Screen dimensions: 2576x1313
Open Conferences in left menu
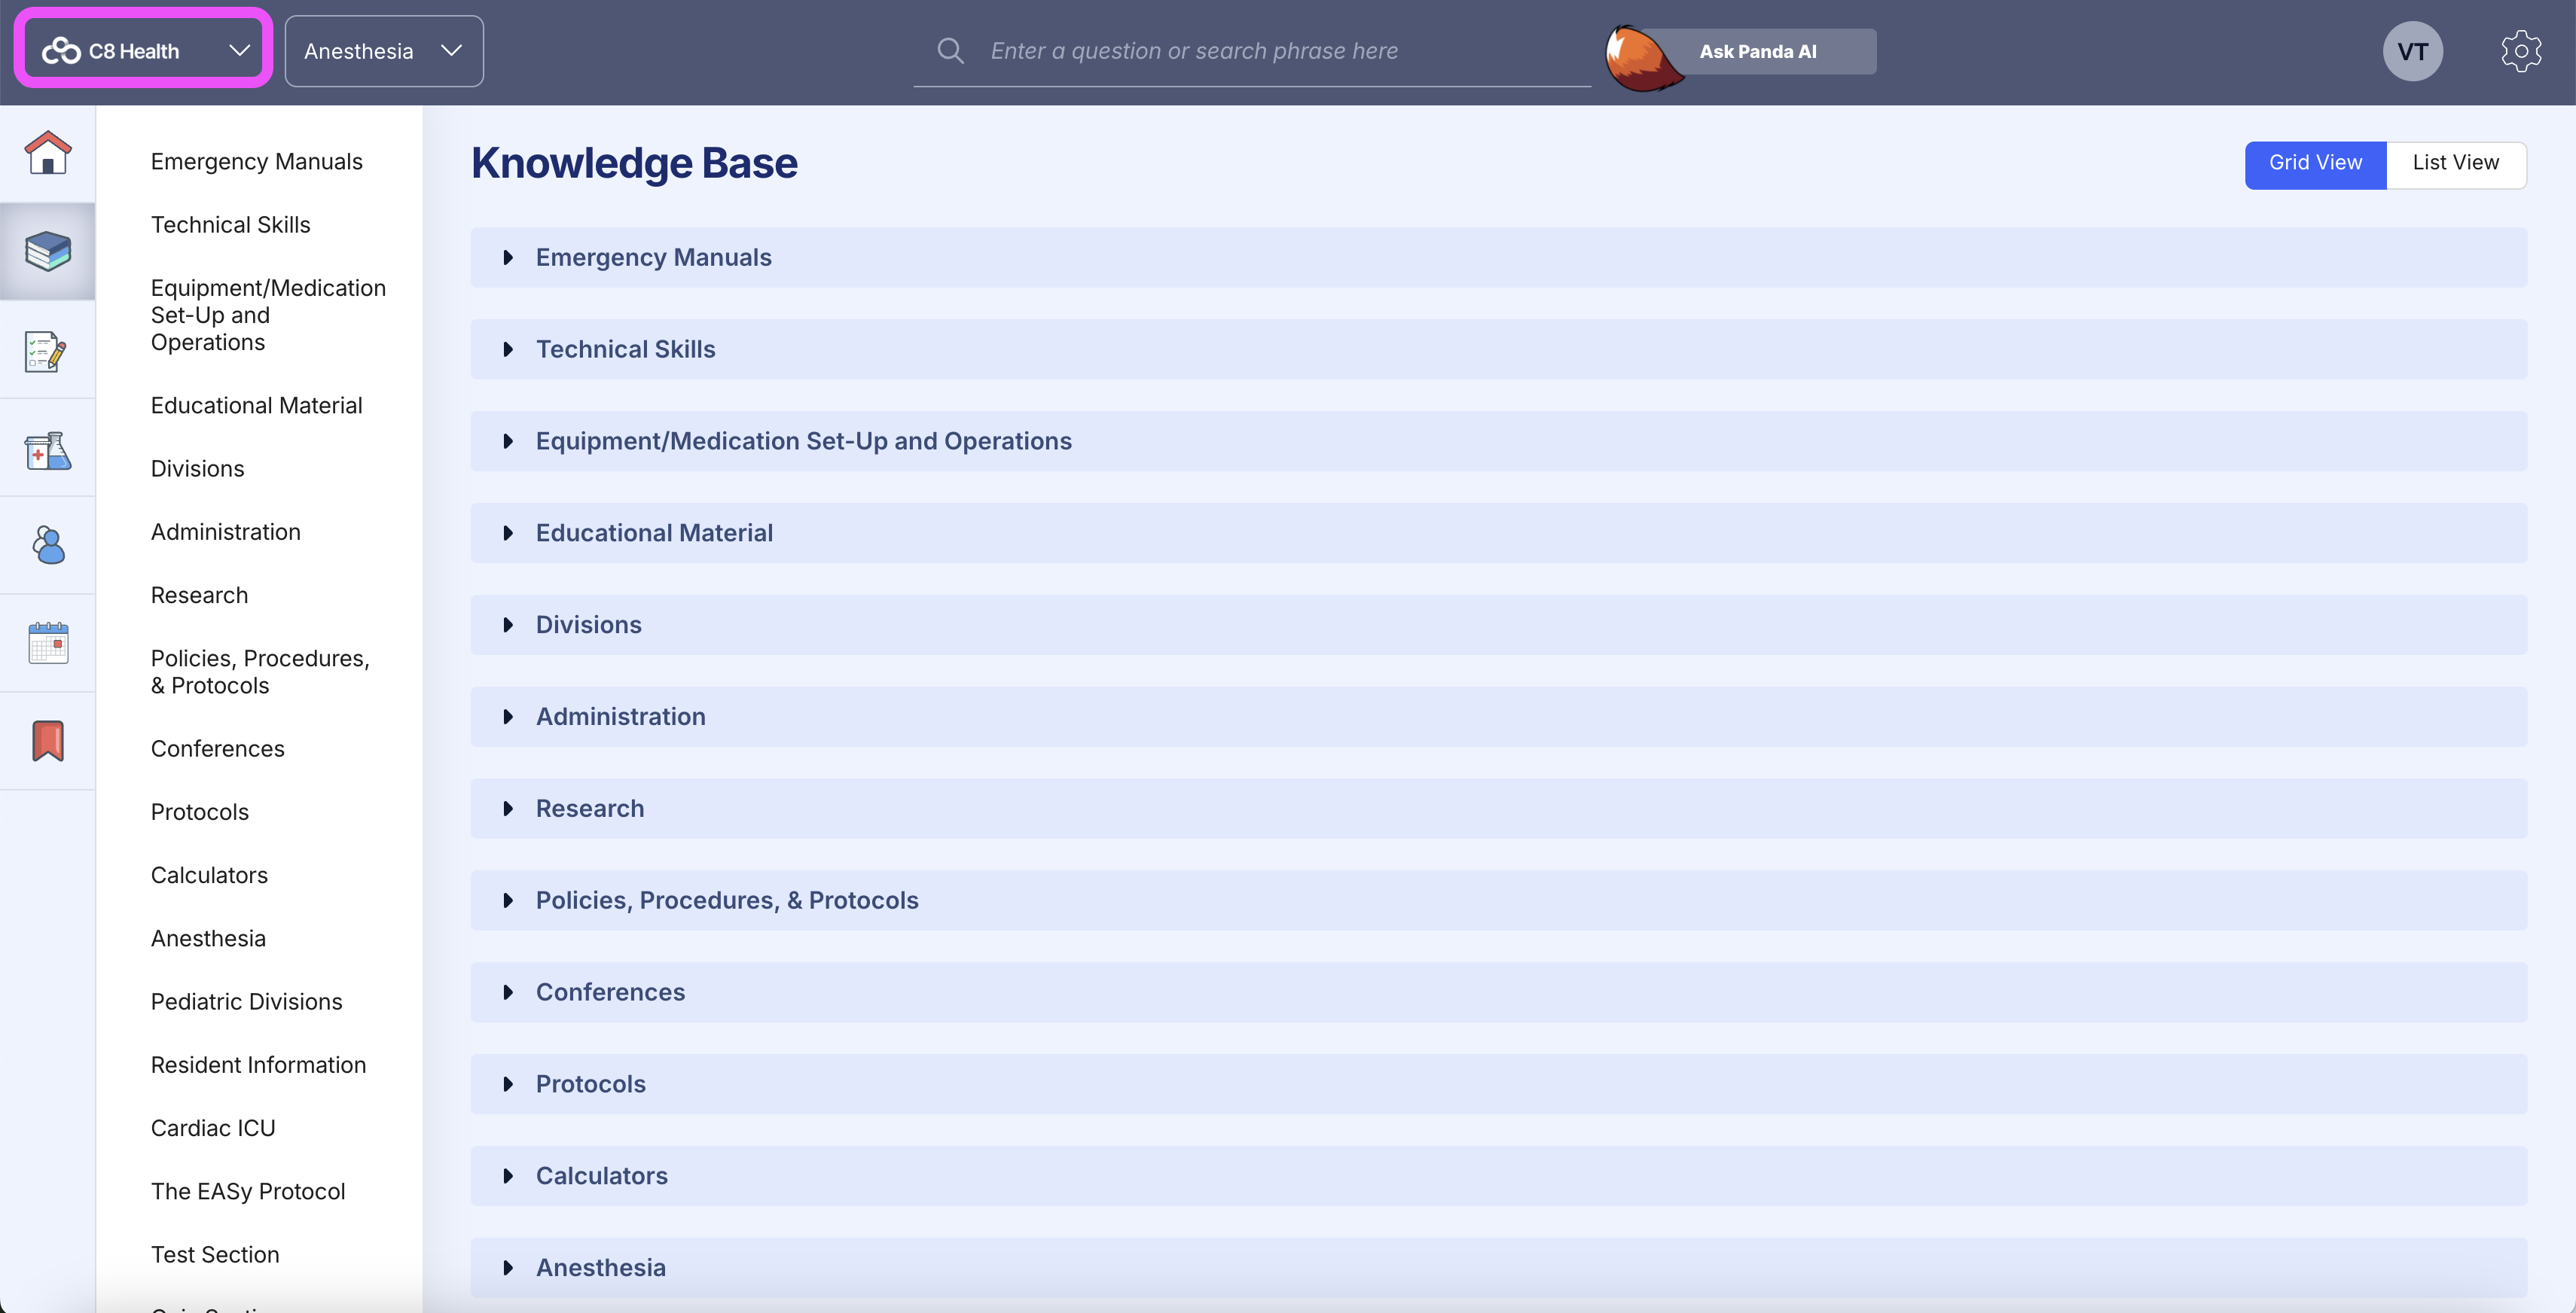click(x=217, y=748)
